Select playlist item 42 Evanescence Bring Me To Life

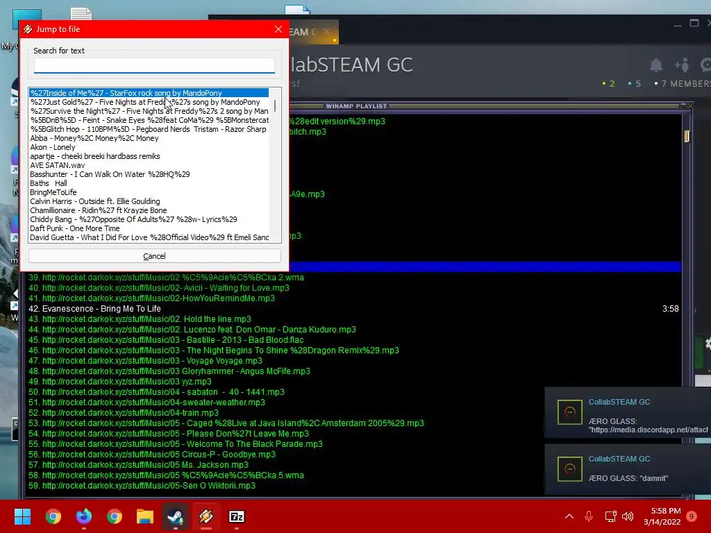[x=353, y=309]
